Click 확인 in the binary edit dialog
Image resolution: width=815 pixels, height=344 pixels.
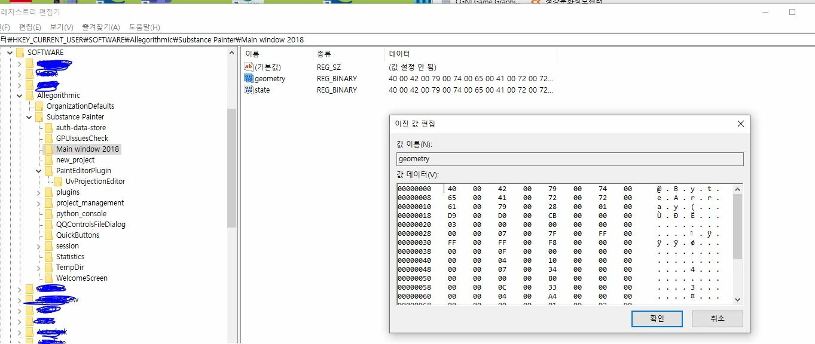tap(657, 318)
